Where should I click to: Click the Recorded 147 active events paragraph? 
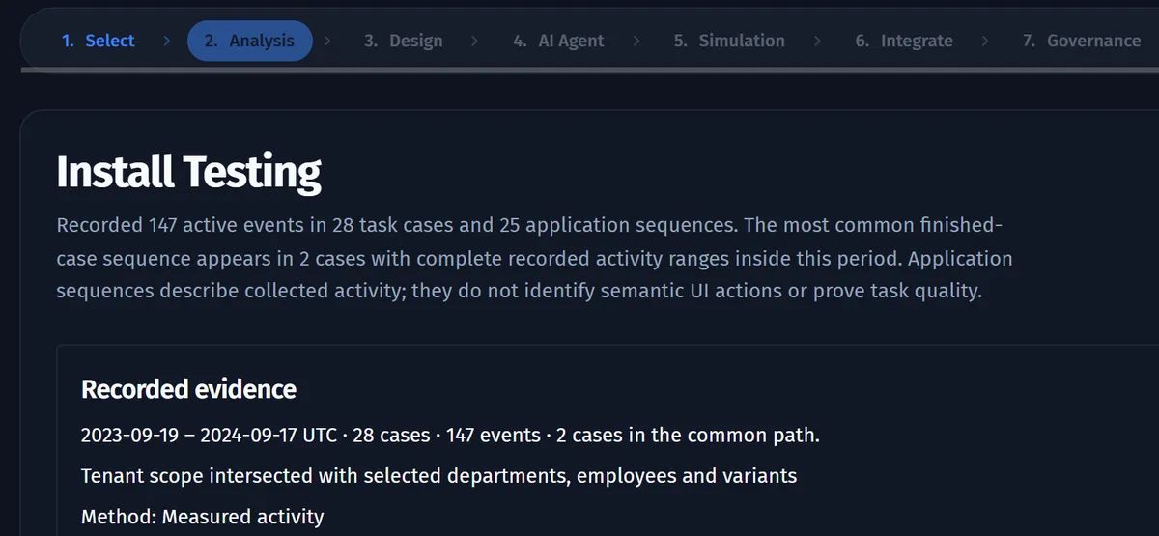535,258
